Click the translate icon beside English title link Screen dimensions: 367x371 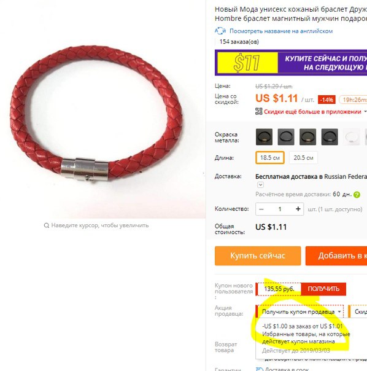tap(220, 31)
